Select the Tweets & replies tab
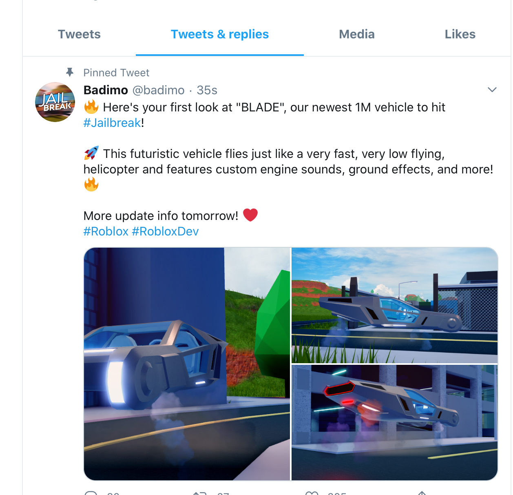 coord(220,34)
